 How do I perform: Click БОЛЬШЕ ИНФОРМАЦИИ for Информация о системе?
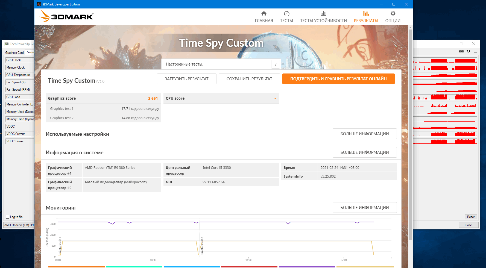click(x=365, y=152)
